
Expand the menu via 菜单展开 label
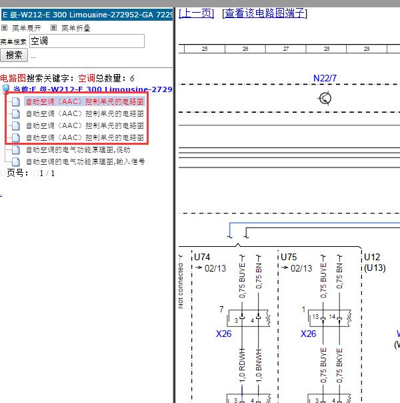(x=27, y=28)
